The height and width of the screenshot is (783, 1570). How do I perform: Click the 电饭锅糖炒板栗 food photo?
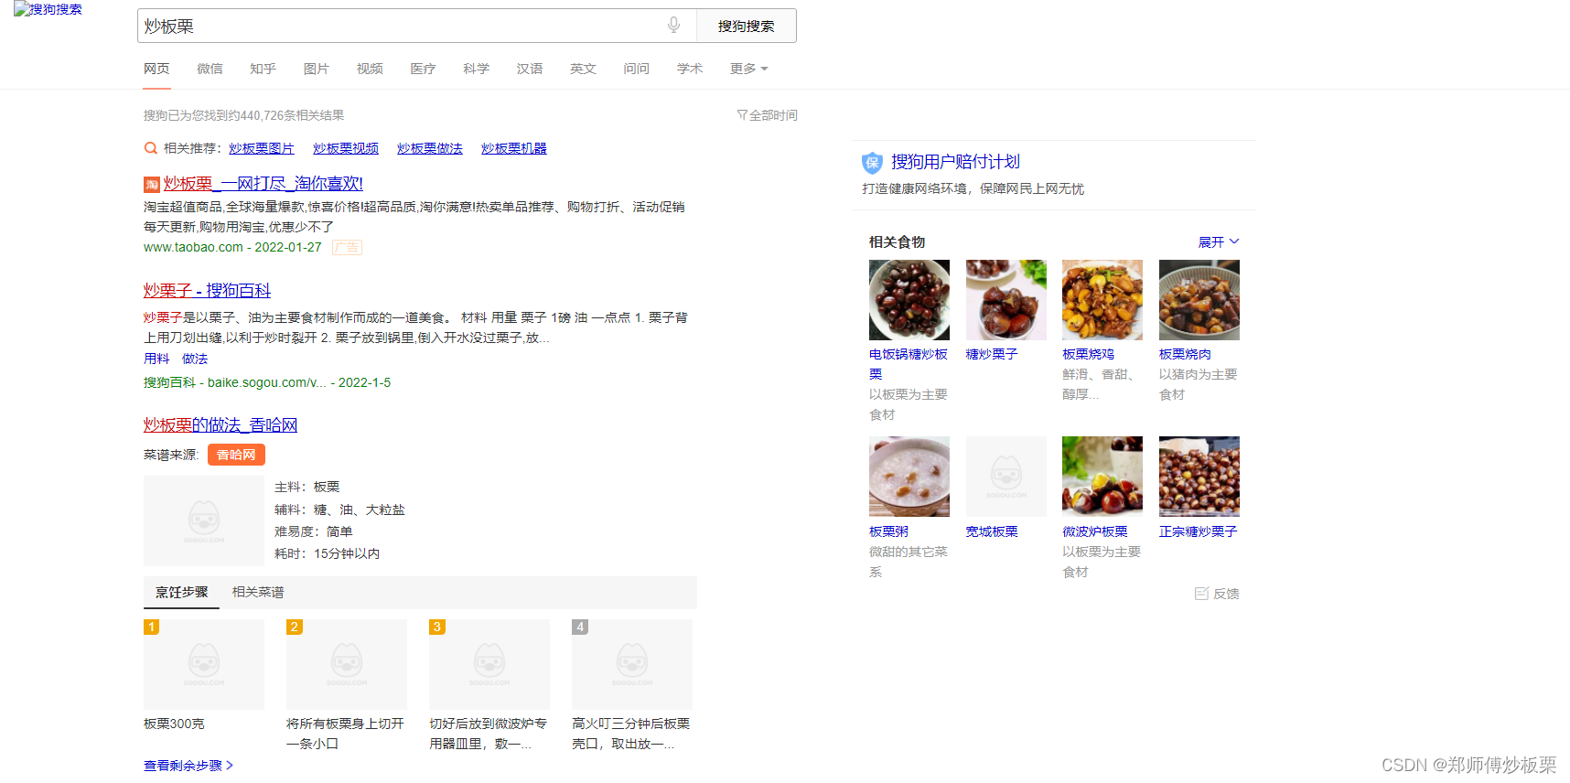pos(909,300)
